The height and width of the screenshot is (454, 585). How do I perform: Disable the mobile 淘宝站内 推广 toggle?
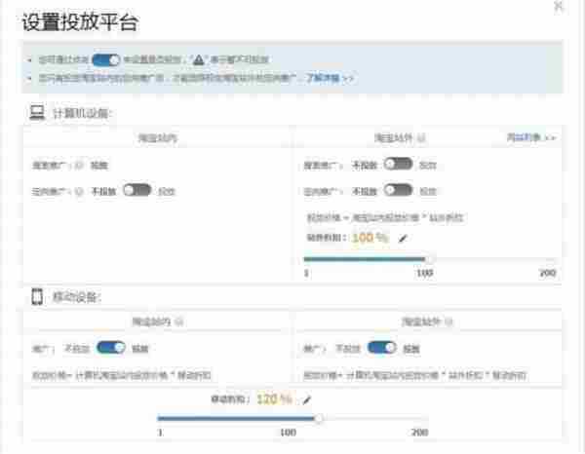click(x=111, y=346)
